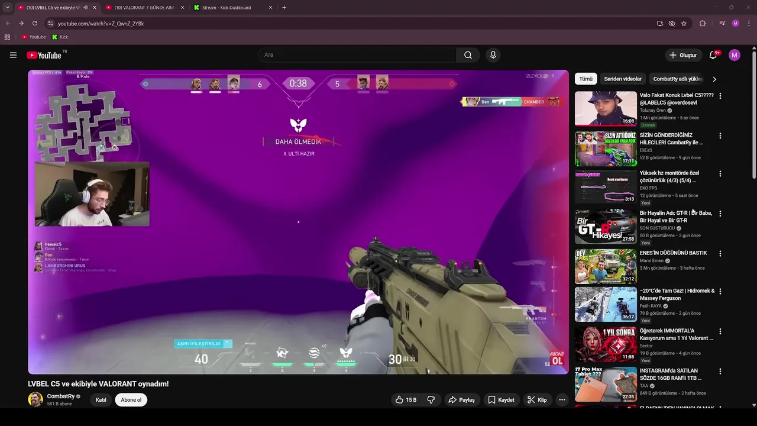Switch to Stream - Kick Dashboard tab
Image resolution: width=757 pixels, height=426 pixels.
coord(231,8)
